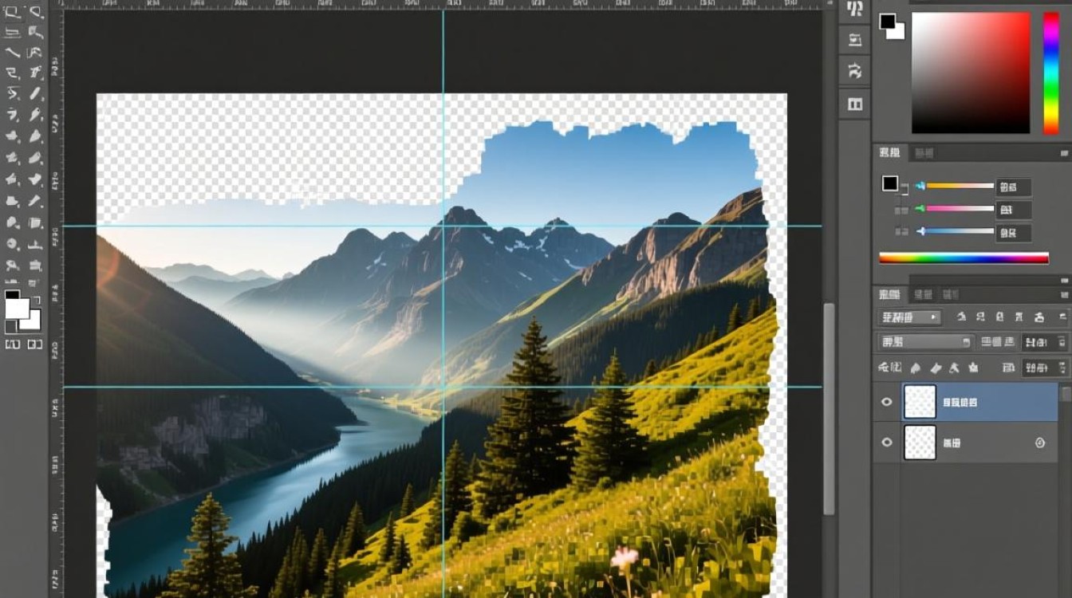Open the second icon in the collapsed panel dock
This screenshot has height=598, width=1072.
click(855, 40)
